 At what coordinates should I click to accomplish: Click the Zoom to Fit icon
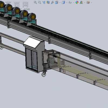tap(35, 2)
